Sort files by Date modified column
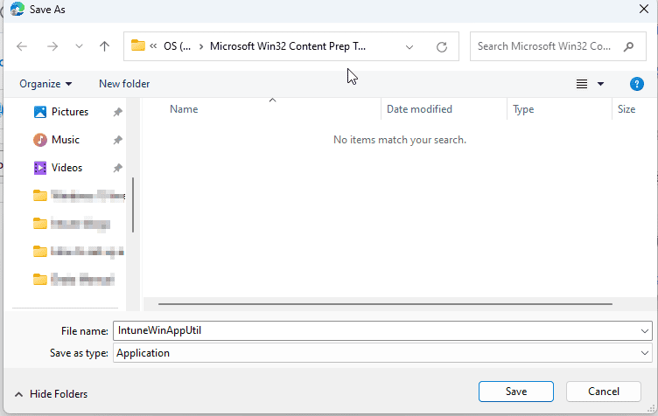The image size is (658, 416). 420,109
